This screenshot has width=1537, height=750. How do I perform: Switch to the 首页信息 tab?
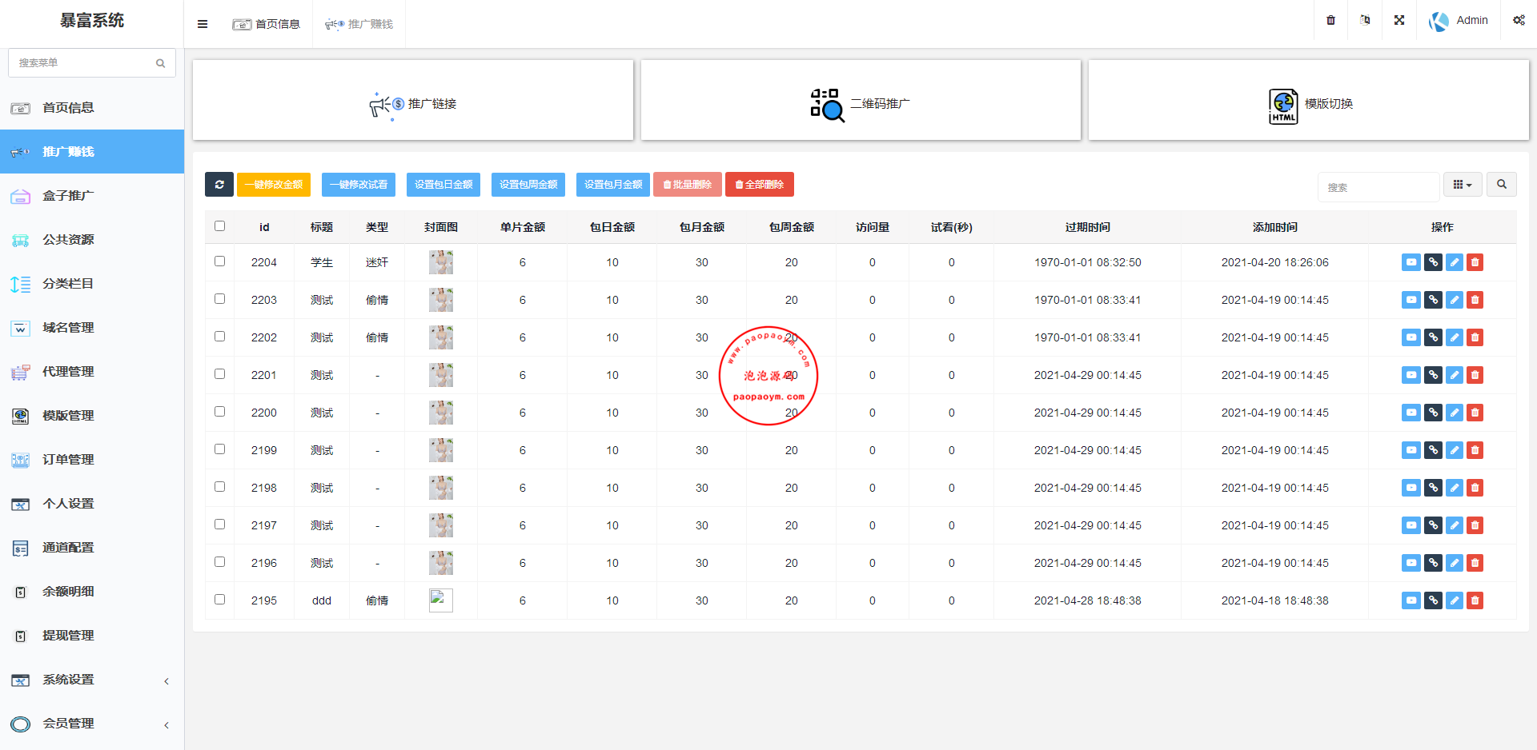(267, 24)
